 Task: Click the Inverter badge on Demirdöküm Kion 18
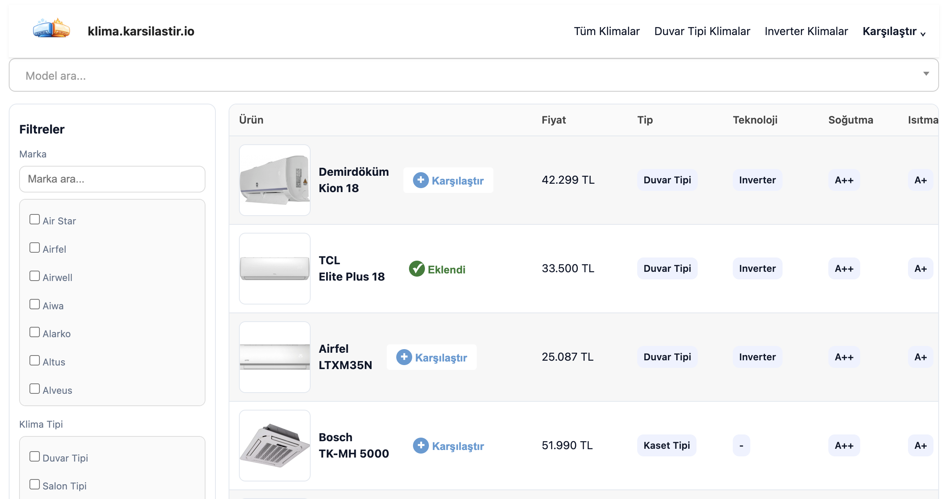(x=757, y=180)
